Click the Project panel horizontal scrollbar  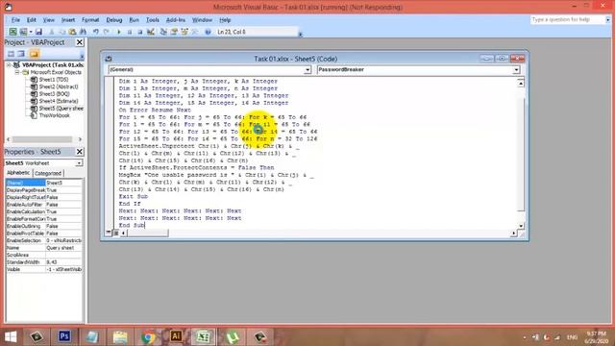pyautogui.click(x=42, y=139)
